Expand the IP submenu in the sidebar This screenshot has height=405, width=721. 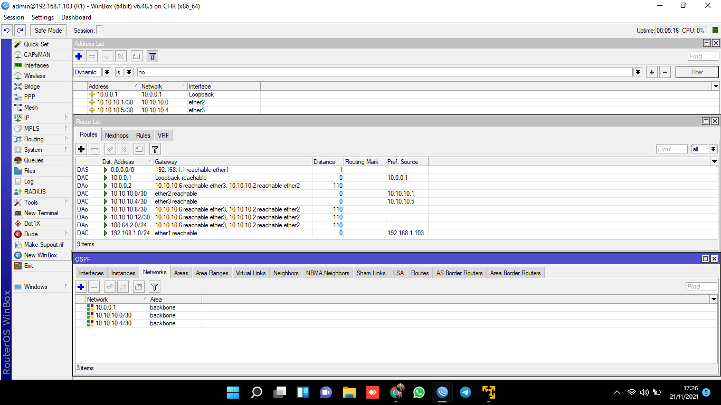click(x=42, y=118)
